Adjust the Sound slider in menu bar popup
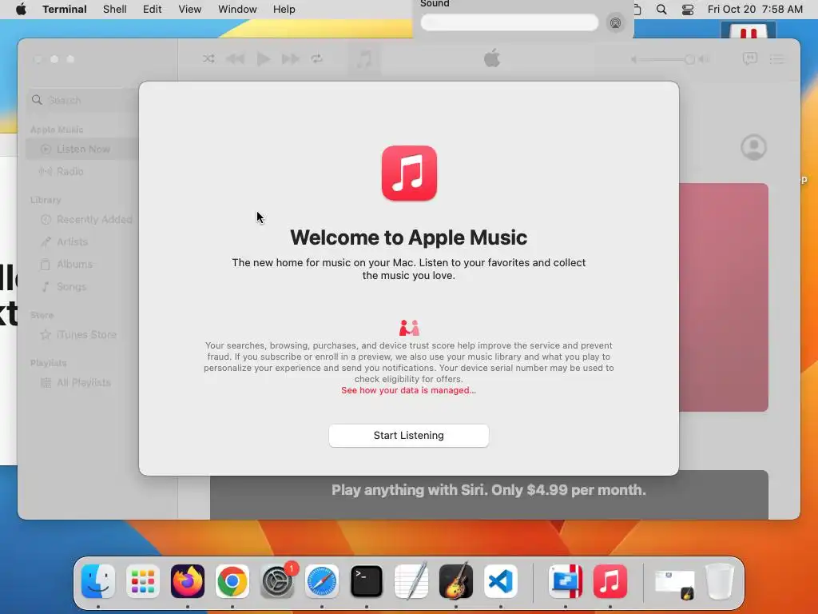Viewport: 818px width, 614px height. pyautogui.click(x=509, y=22)
